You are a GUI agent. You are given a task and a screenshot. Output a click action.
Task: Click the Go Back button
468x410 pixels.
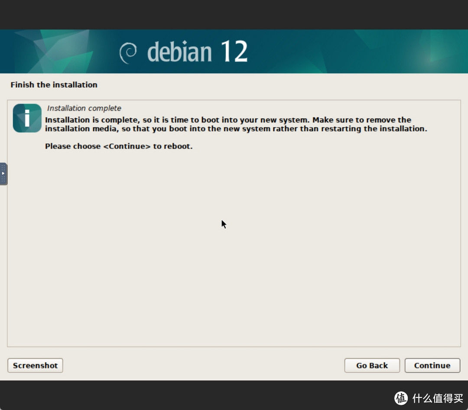coord(372,365)
